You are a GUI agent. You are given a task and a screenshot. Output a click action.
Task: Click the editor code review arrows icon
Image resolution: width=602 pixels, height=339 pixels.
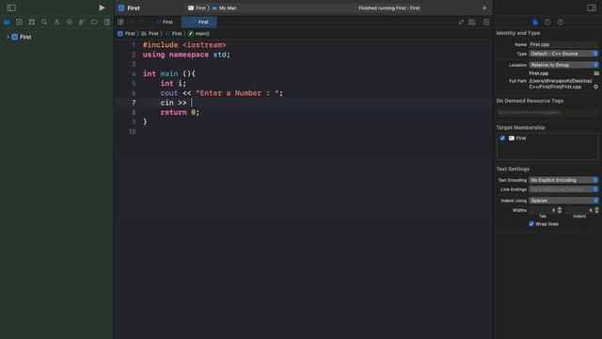click(x=461, y=23)
